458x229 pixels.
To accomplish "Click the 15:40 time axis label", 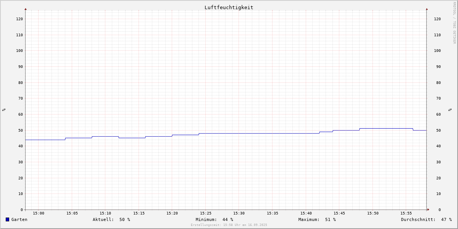I will point(306,213).
